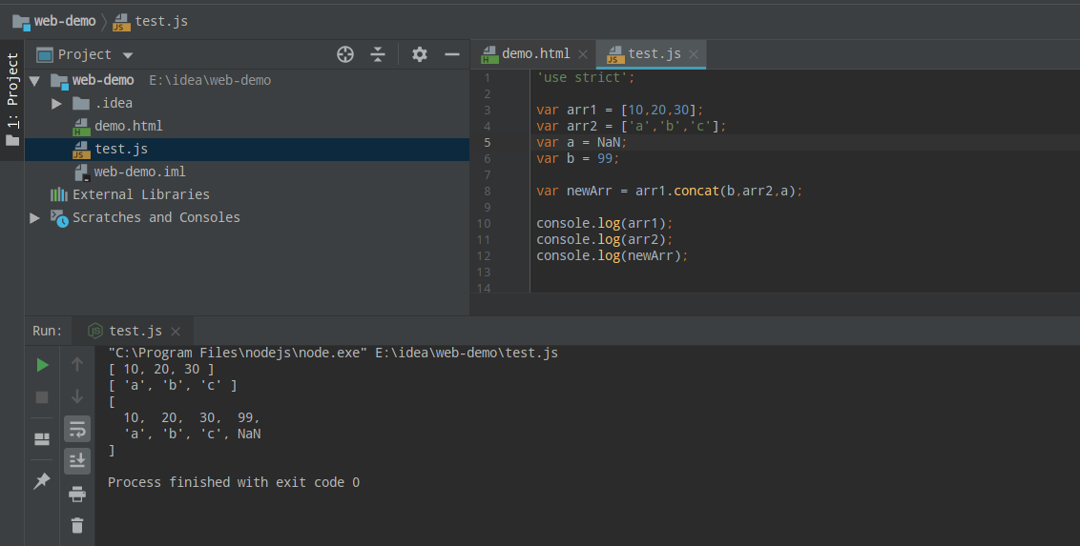This screenshot has height=546, width=1080.
Task: Collapse the web-demo project root
Action: click(34, 80)
